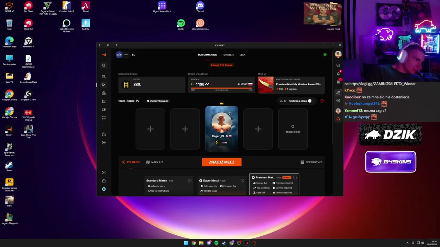Select the TYP MECZU tab
Screen dimensions: 440x247
131,162
